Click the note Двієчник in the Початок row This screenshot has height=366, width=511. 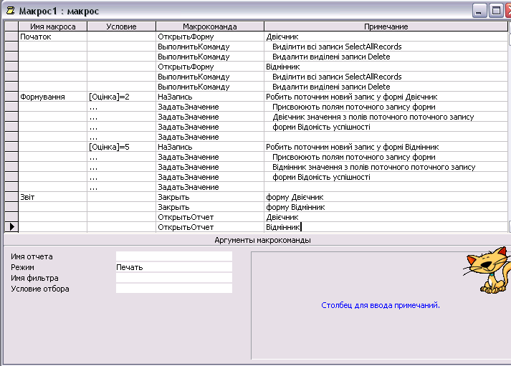pos(386,37)
